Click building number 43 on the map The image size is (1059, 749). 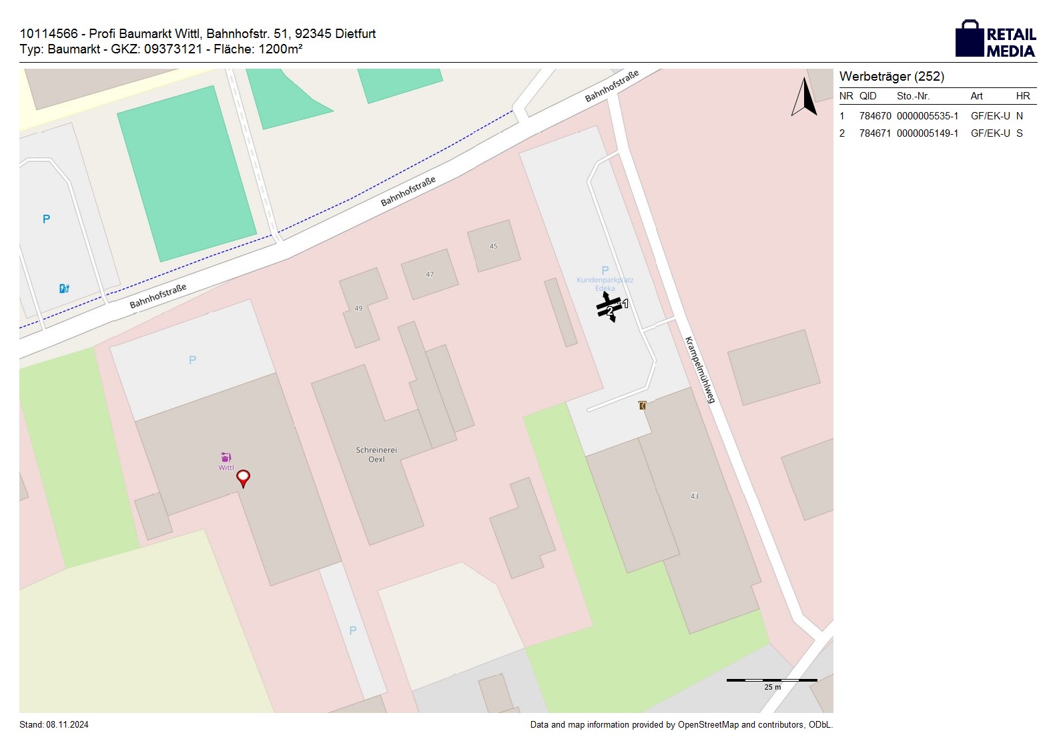click(x=695, y=496)
